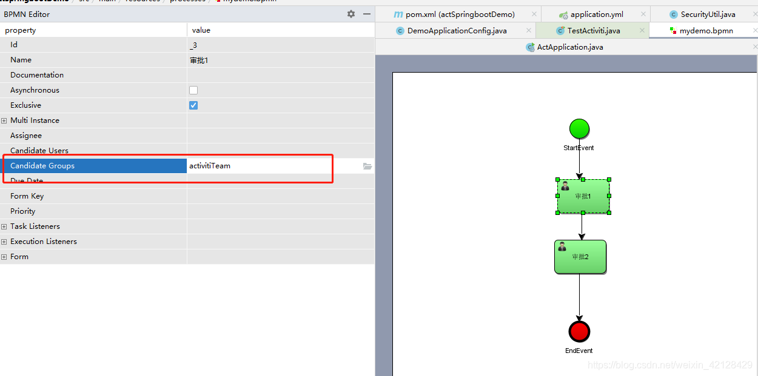Switch to the ActApplication.java tab
This screenshot has width=758, height=376.
tap(565, 47)
